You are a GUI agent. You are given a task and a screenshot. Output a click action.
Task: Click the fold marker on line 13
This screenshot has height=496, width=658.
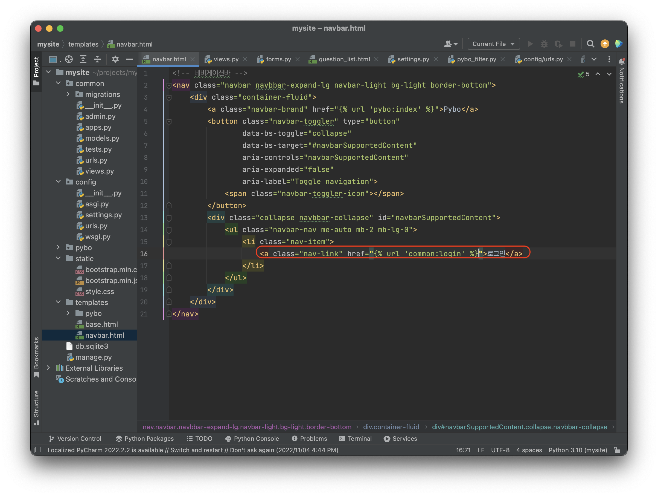(169, 218)
